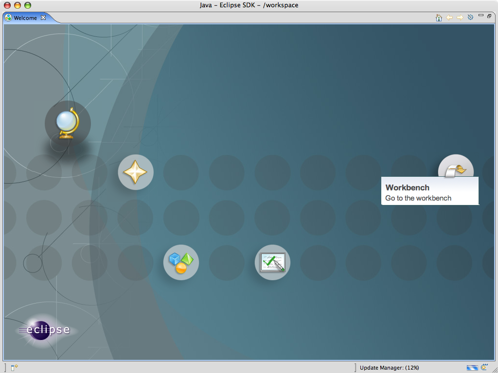Open What's New star icon
Screen dimensions: 498x373
point(136,172)
